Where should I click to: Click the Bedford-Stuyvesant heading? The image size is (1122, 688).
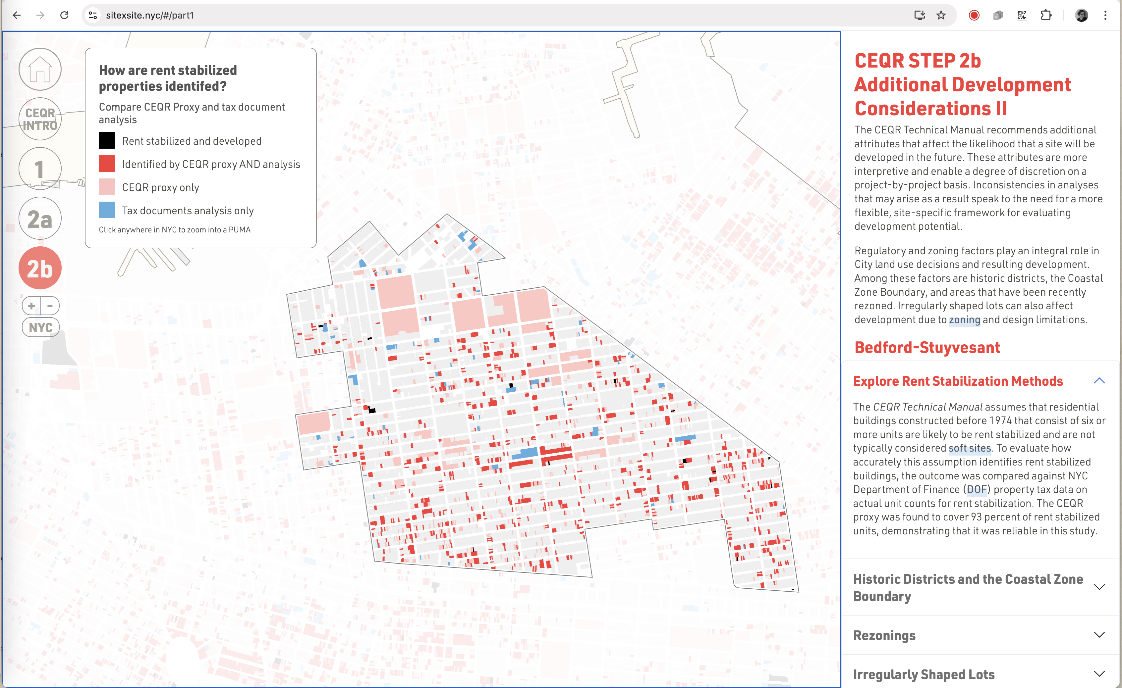[x=927, y=348]
